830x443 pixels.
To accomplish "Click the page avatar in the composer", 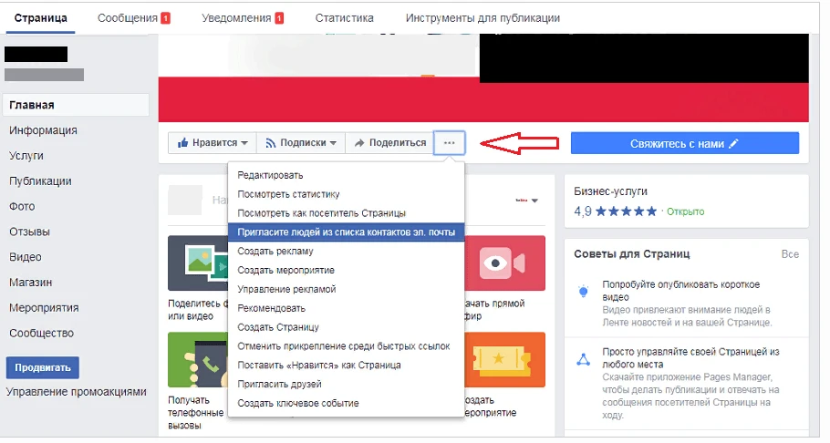I will point(185,200).
